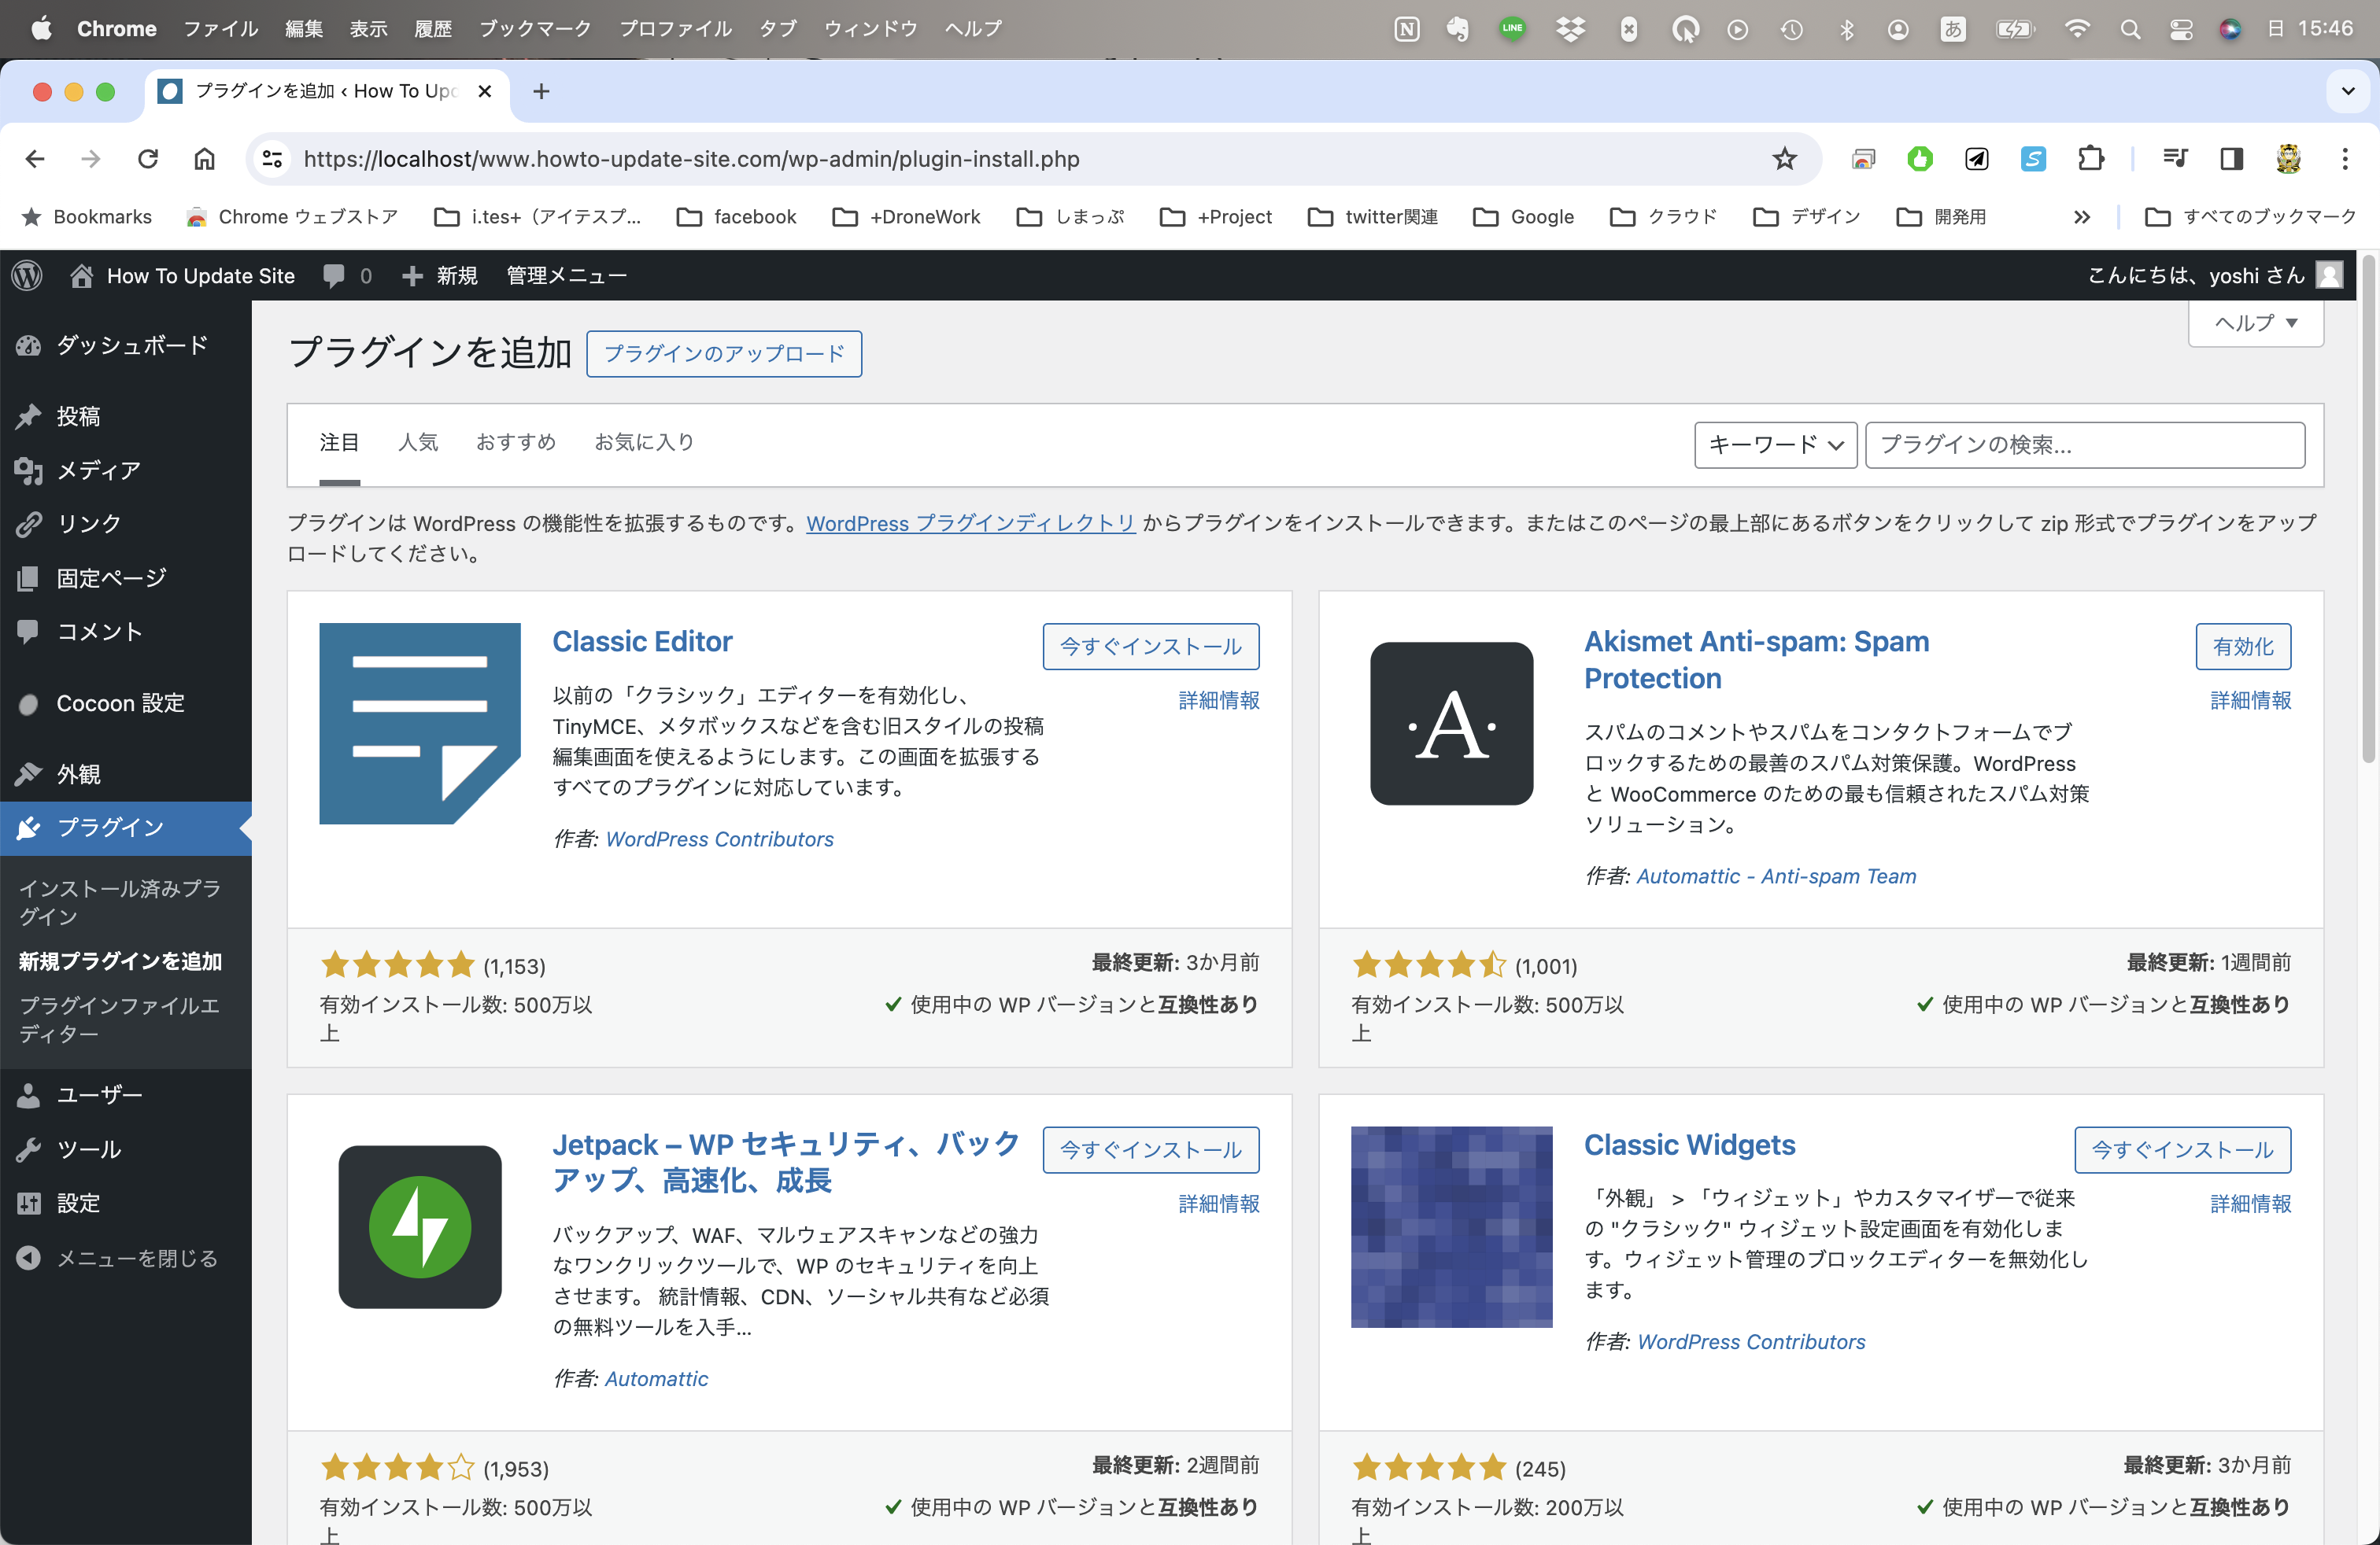
Task: Open the 開発用 bookmark folder
Action: tap(1942, 217)
